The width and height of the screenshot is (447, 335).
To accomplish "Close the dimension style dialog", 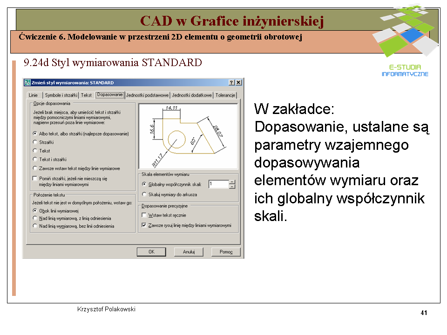I will pyautogui.click(x=238, y=82).
